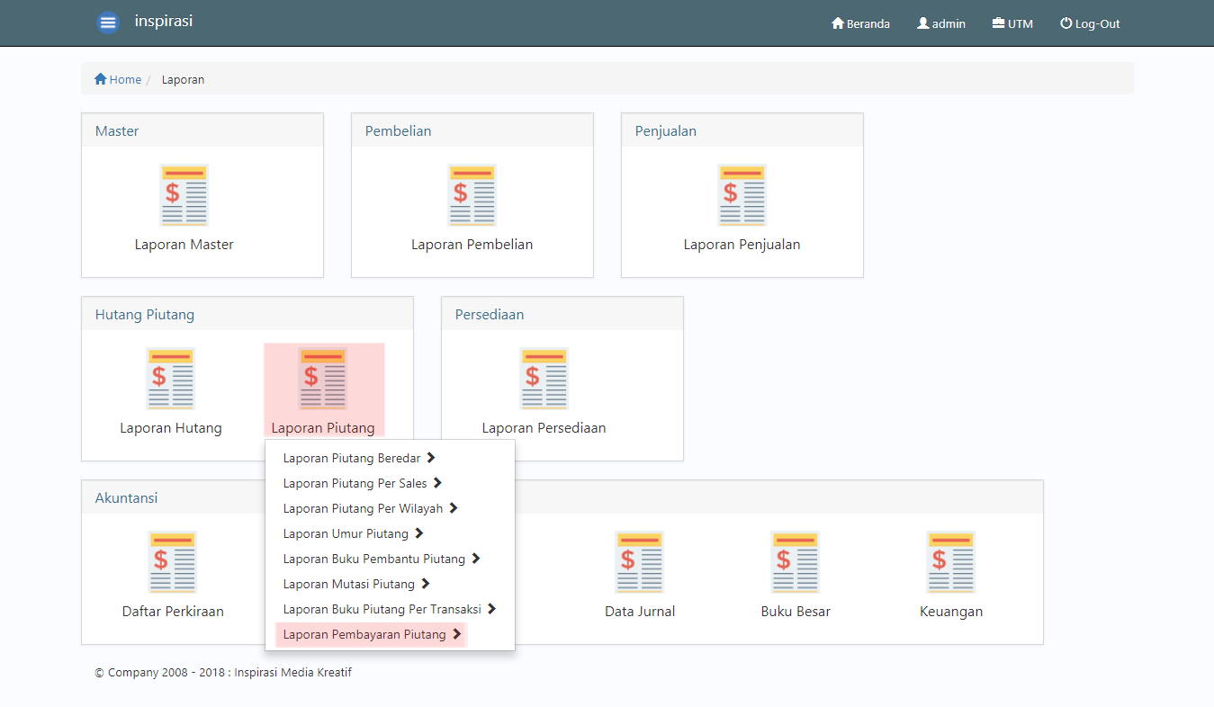Click the Data Jurnal report icon
The width and height of the screenshot is (1214, 707).
[x=639, y=562]
